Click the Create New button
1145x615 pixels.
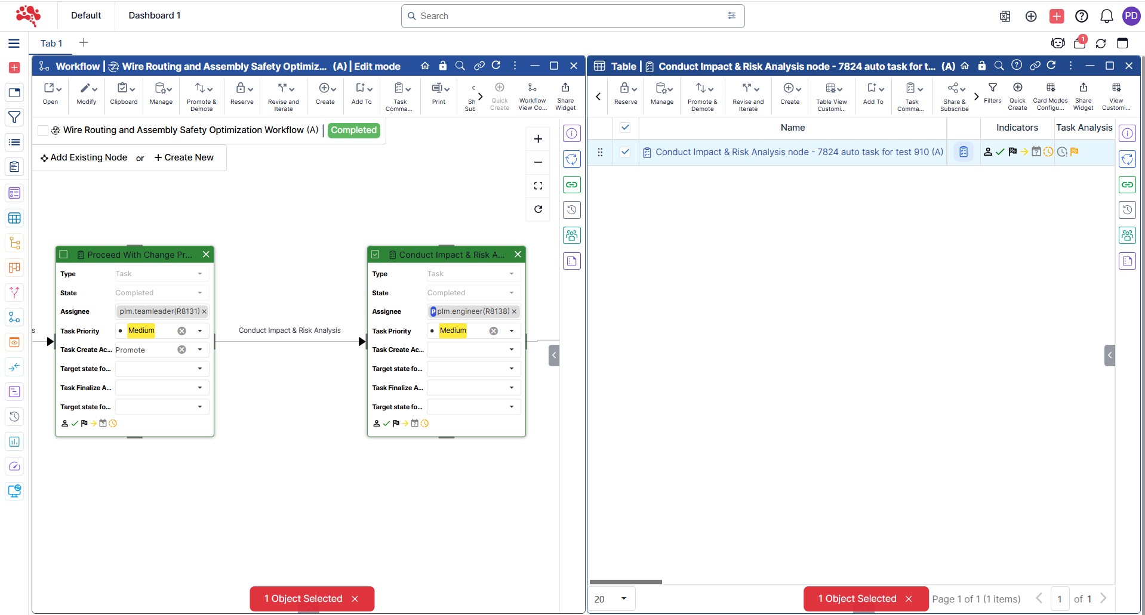[x=184, y=157]
